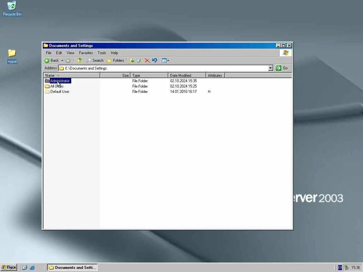Viewport: 363px width, 272px height.
Task: Click the Show Desktop quick launch icon
Action: tap(25, 267)
